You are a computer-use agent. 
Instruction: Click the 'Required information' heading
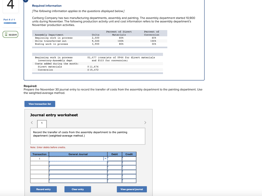(x=47, y=6)
